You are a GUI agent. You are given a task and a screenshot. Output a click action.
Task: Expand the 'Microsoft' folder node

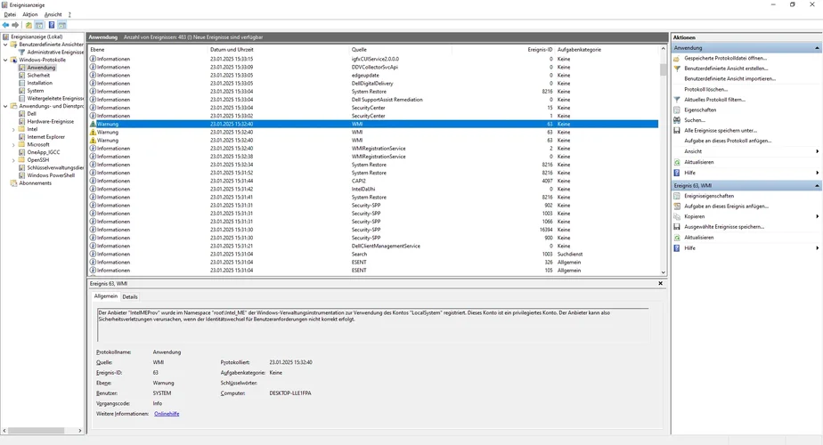(x=13, y=144)
